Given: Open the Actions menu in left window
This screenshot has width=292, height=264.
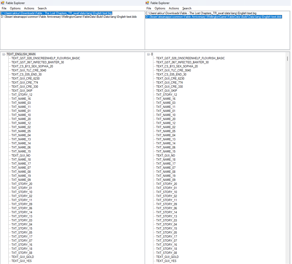Looking at the screenshot, I should (x=29, y=8).
